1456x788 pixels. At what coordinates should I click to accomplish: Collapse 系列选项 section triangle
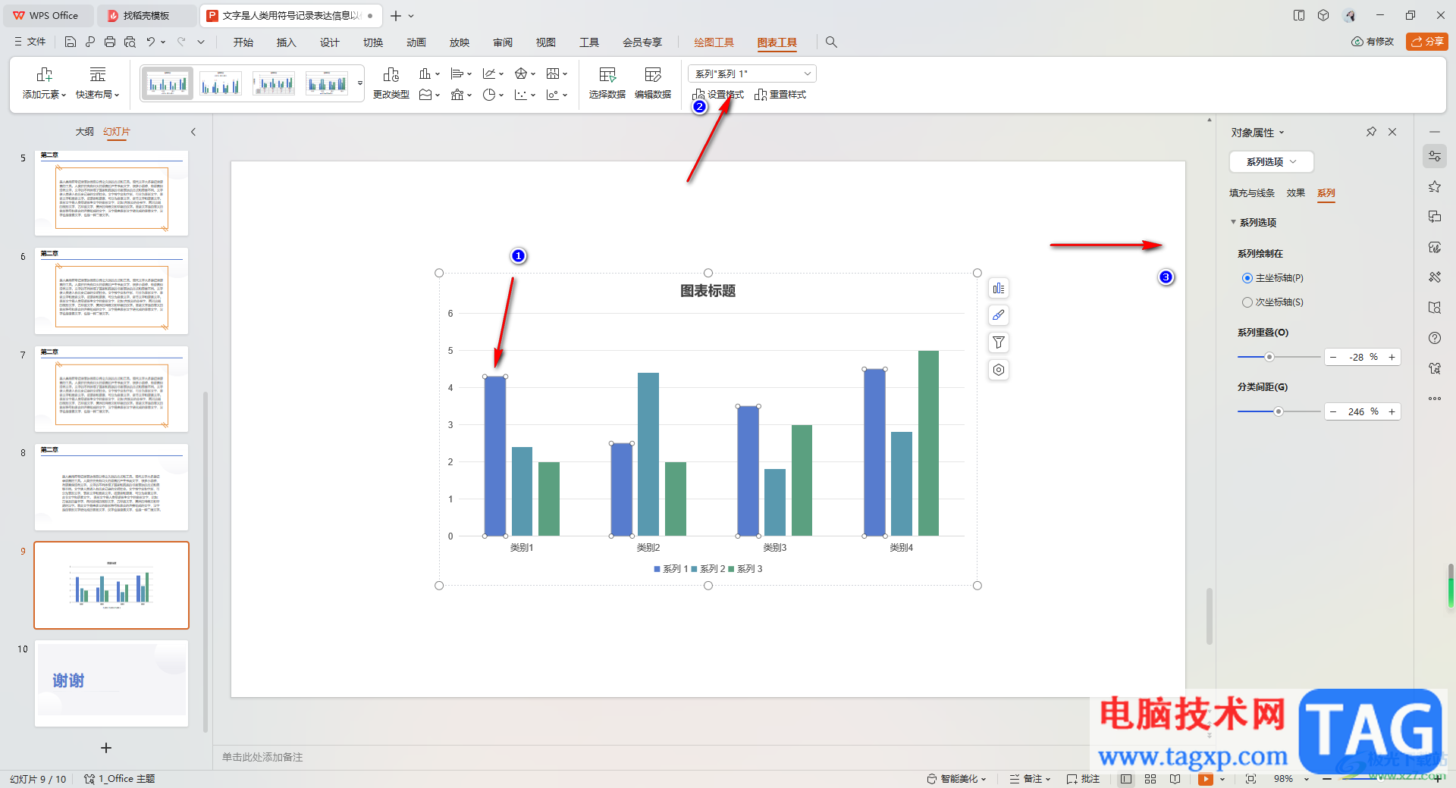pyautogui.click(x=1233, y=222)
